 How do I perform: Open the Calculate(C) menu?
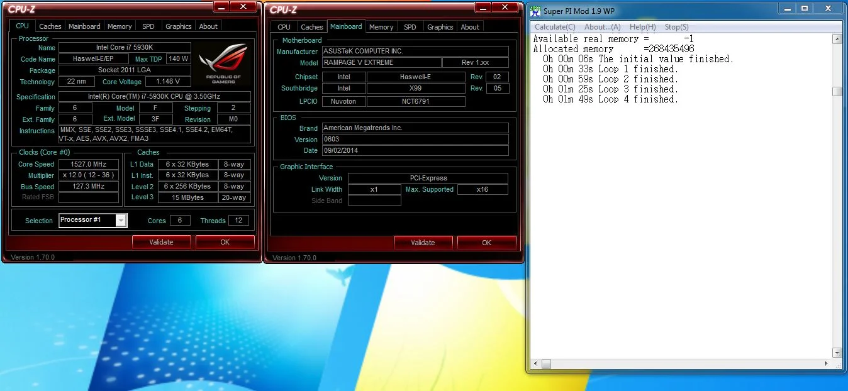pos(555,27)
